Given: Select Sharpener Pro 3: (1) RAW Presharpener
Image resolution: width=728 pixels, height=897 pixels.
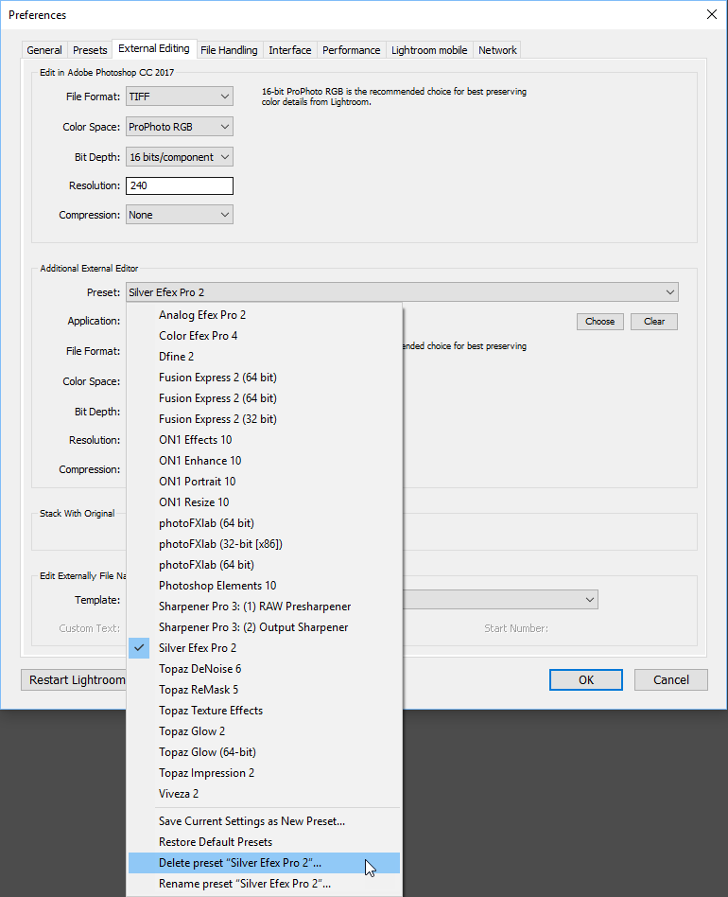Looking at the screenshot, I should click(264, 607).
